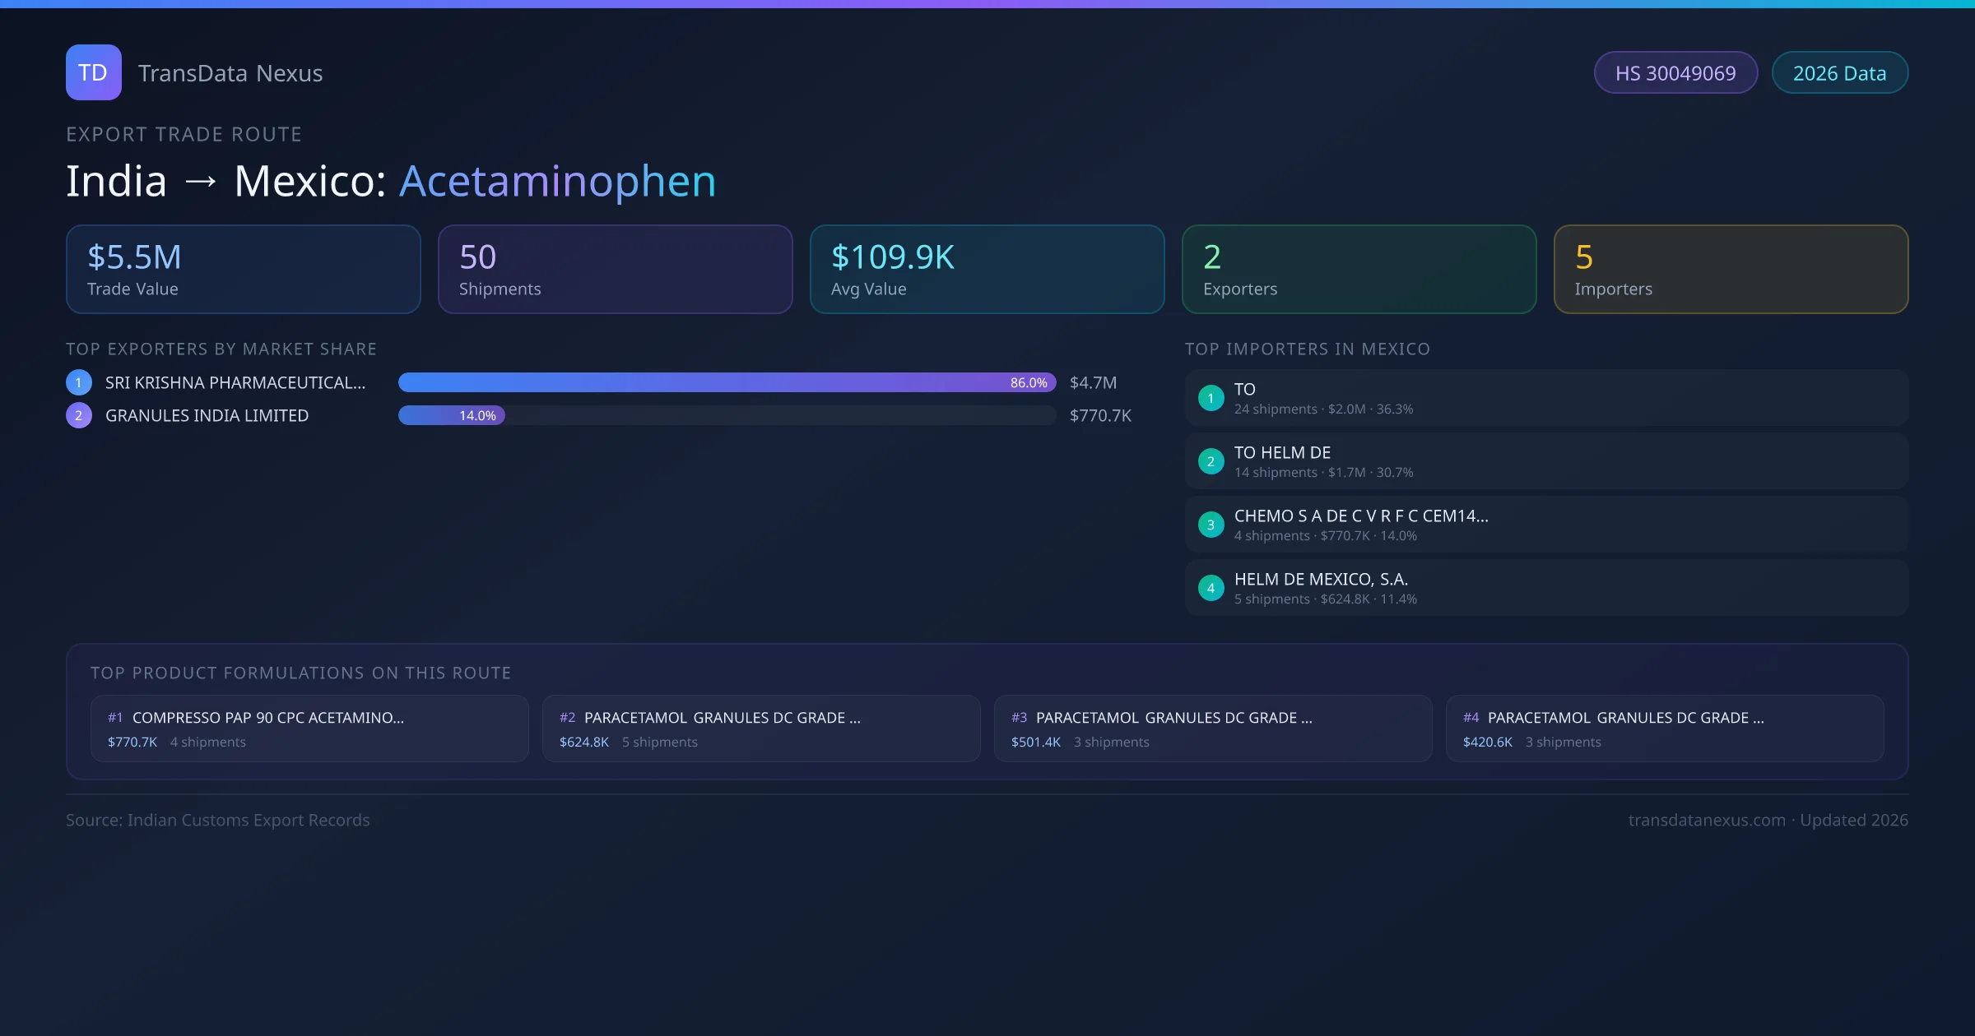Viewport: 1975px width, 1036px height.
Task: Click the transdatanexus.com footer link
Action: [x=1707, y=820]
